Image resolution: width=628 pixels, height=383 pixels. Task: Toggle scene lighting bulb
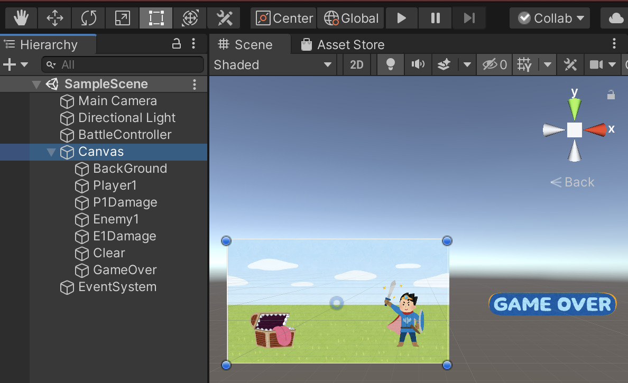(x=391, y=65)
